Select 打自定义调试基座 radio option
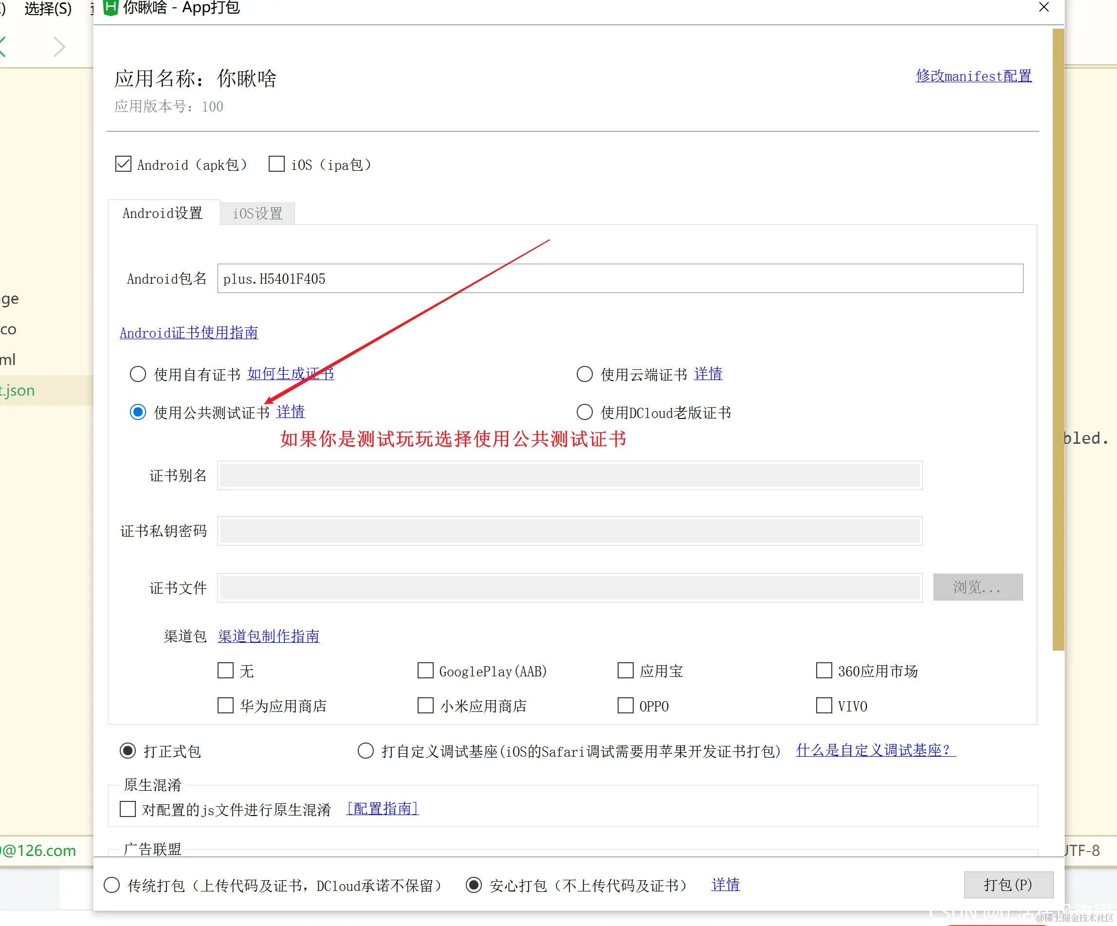Image resolution: width=1117 pixels, height=926 pixels. tap(366, 751)
